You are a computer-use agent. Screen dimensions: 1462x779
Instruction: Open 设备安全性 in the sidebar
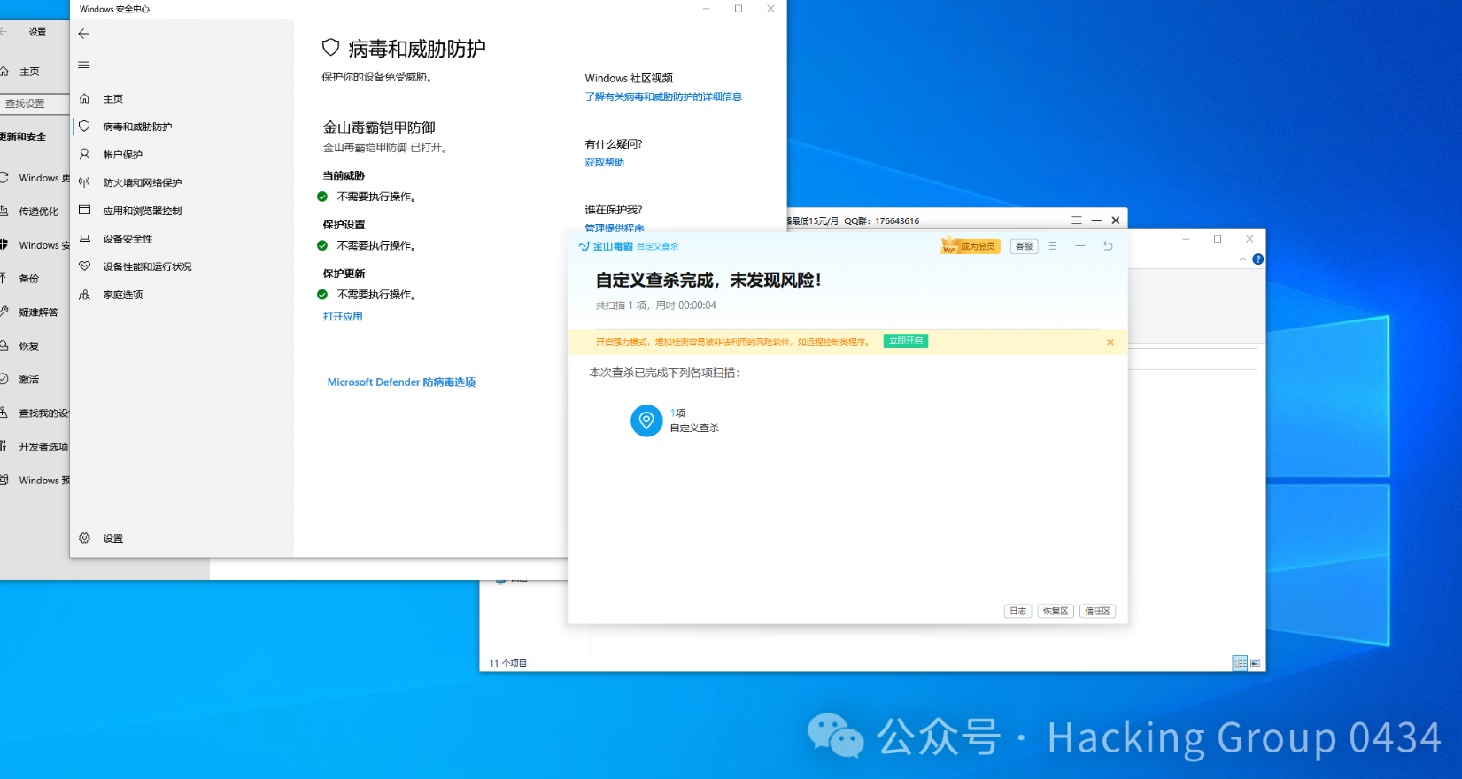click(x=128, y=239)
